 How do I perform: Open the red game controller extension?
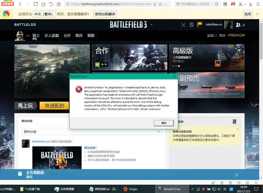(233, 4)
